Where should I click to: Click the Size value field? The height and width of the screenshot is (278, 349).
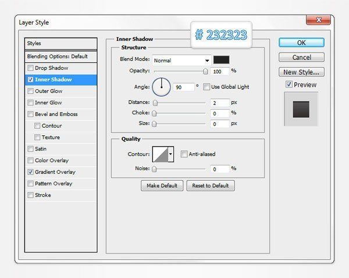(220, 124)
